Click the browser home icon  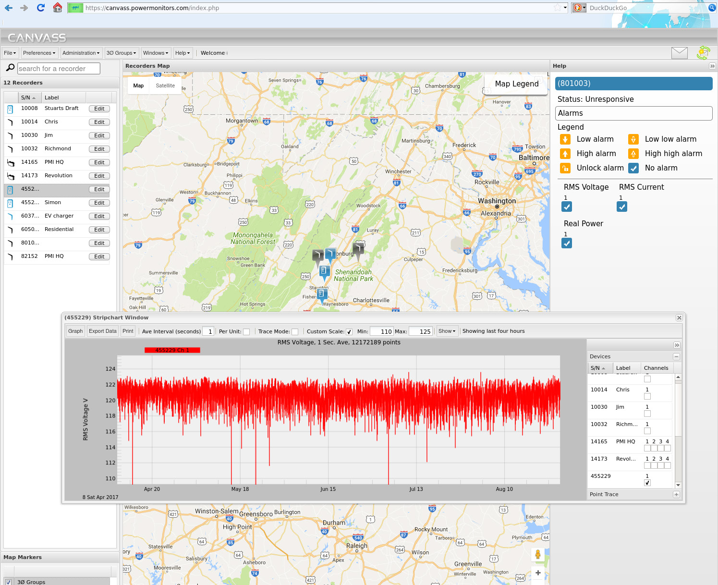click(x=58, y=8)
